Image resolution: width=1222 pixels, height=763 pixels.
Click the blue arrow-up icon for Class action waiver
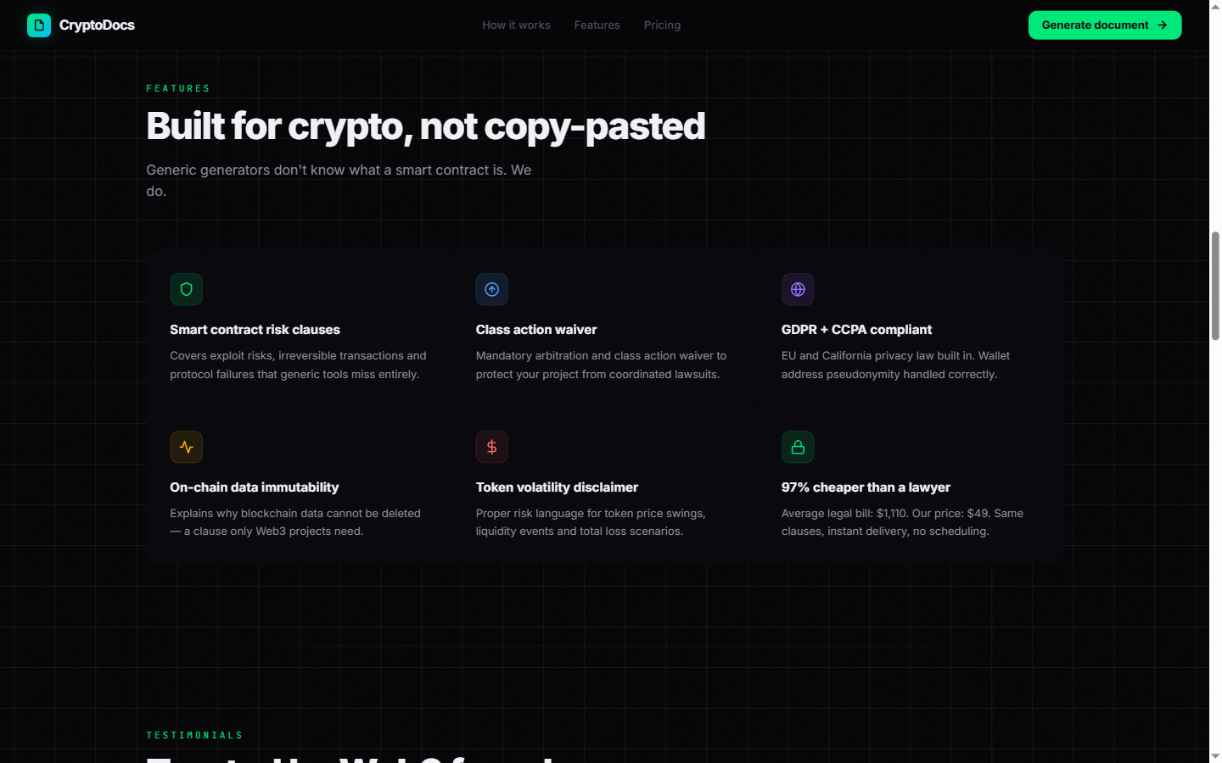coord(492,289)
